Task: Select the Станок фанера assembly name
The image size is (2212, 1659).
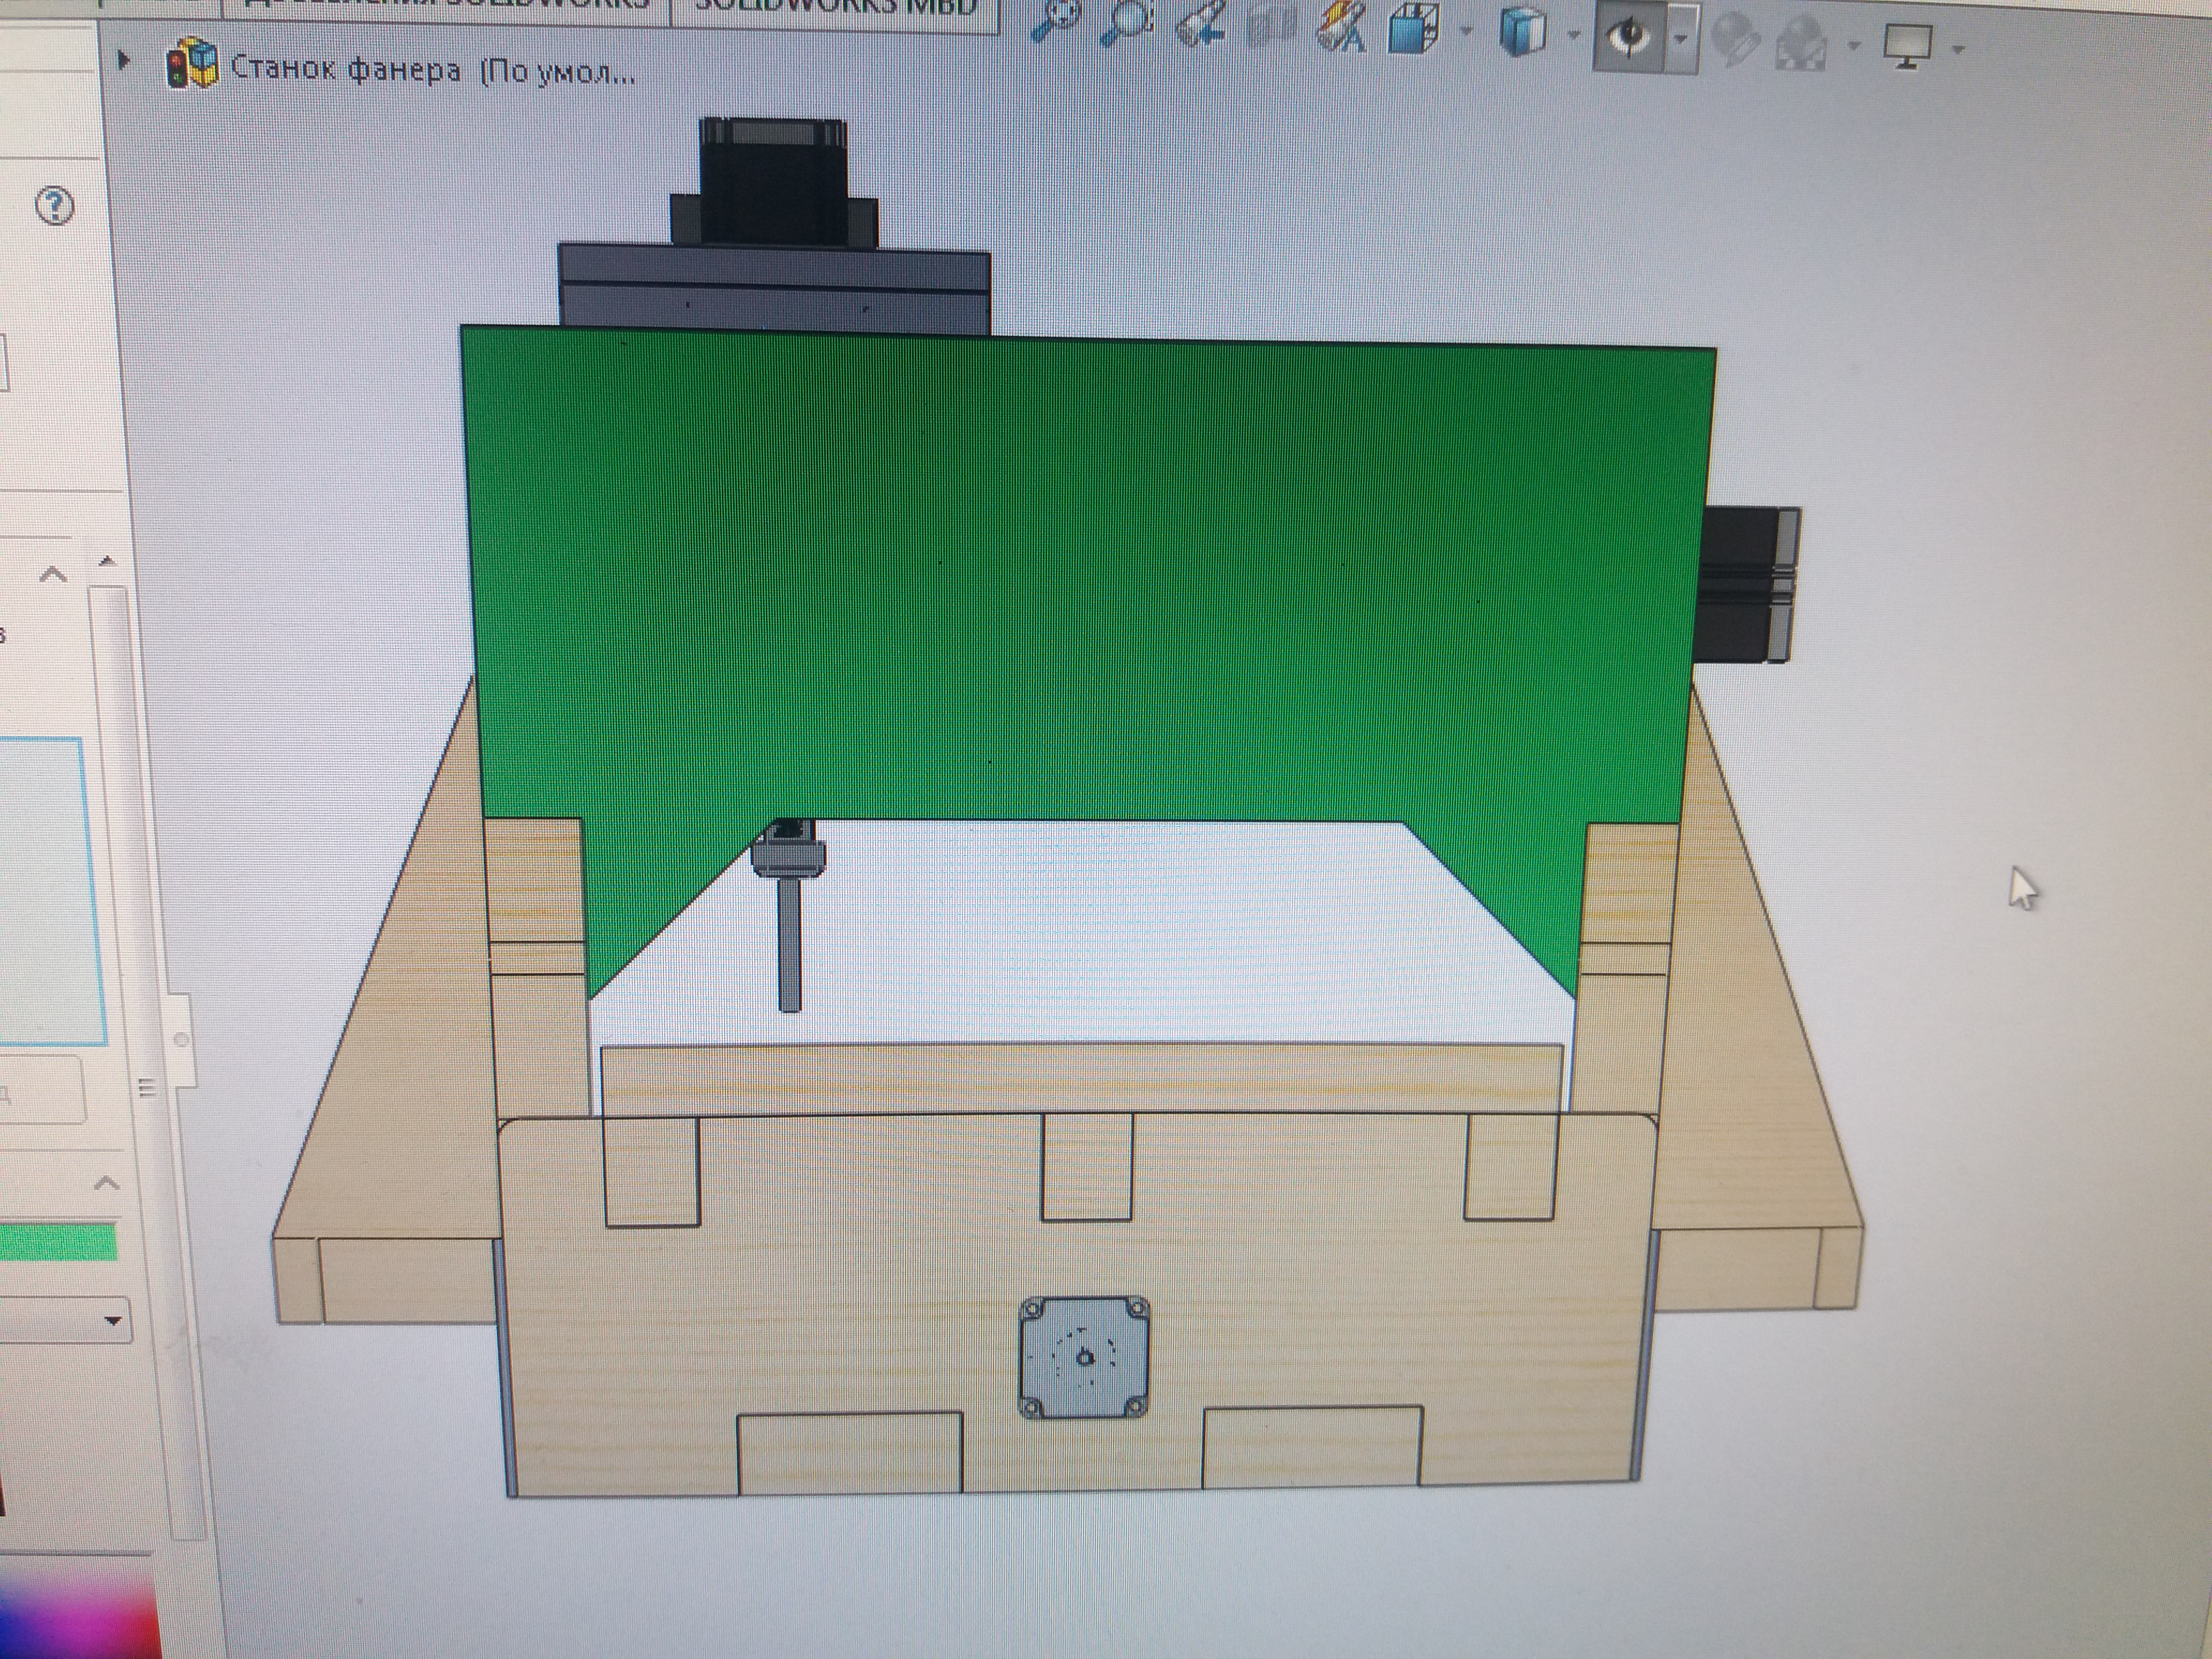Action: pyautogui.click(x=346, y=69)
